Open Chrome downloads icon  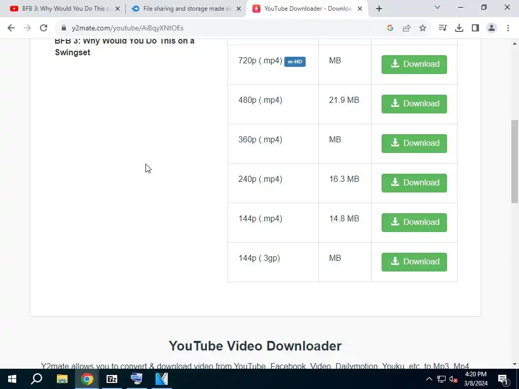459,28
